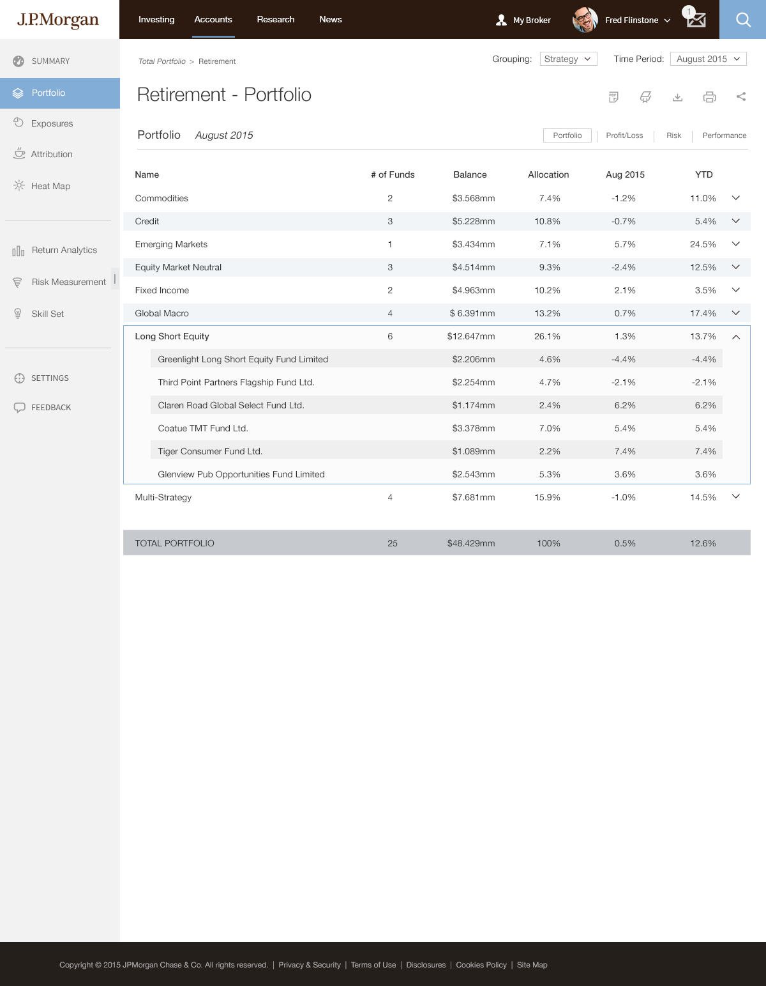766x986 pixels.
Task: Click the Retirement breadcrumb
Action: [x=217, y=61]
